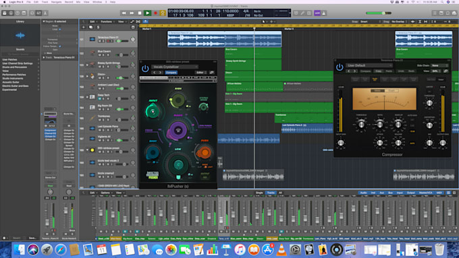Viewport: 459px width, 258px height.
Task: Click the Audio filter button in mixer
Action: [x=364, y=193]
